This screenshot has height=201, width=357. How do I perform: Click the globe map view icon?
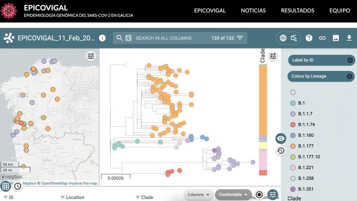283,38
